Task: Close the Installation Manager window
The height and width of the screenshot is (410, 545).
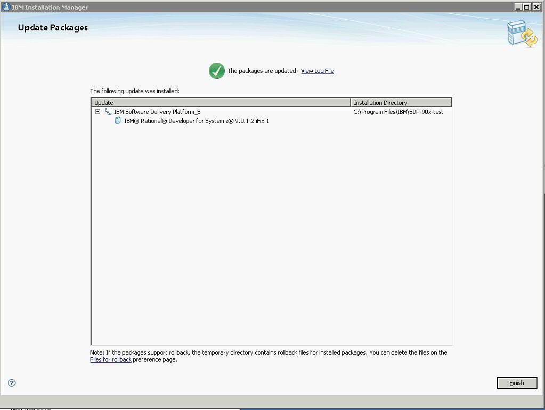Action: 536,7
